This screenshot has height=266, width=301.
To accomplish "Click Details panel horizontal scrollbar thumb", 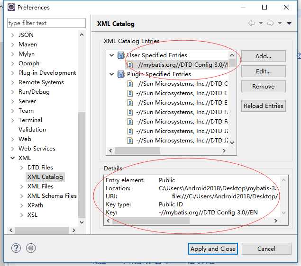I will point(151,221).
